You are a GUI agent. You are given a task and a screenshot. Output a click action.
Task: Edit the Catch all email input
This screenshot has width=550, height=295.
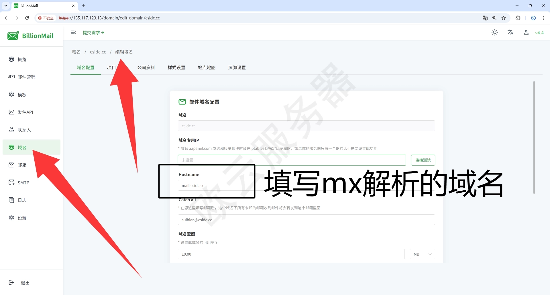[x=306, y=220]
